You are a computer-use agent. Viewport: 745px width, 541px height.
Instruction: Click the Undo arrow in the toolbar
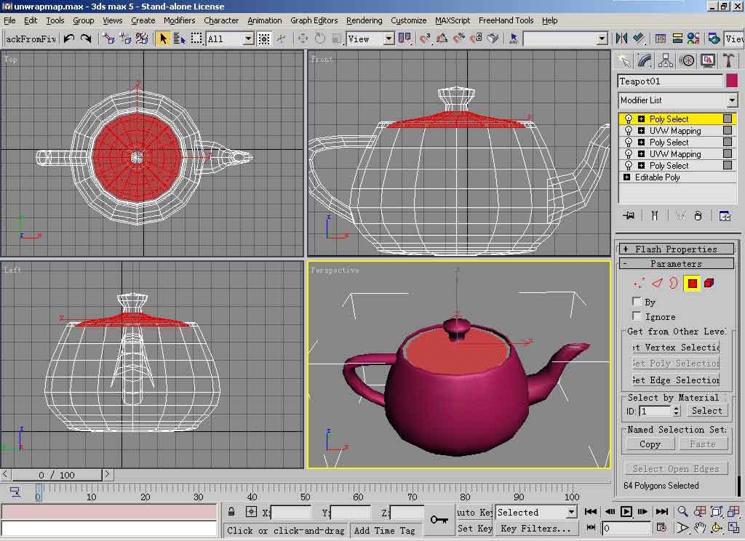[x=69, y=39]
